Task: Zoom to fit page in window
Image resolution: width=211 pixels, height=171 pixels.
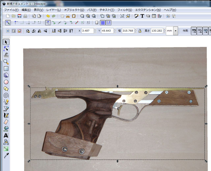Action: pyautogui.click(x=94, y=16)
